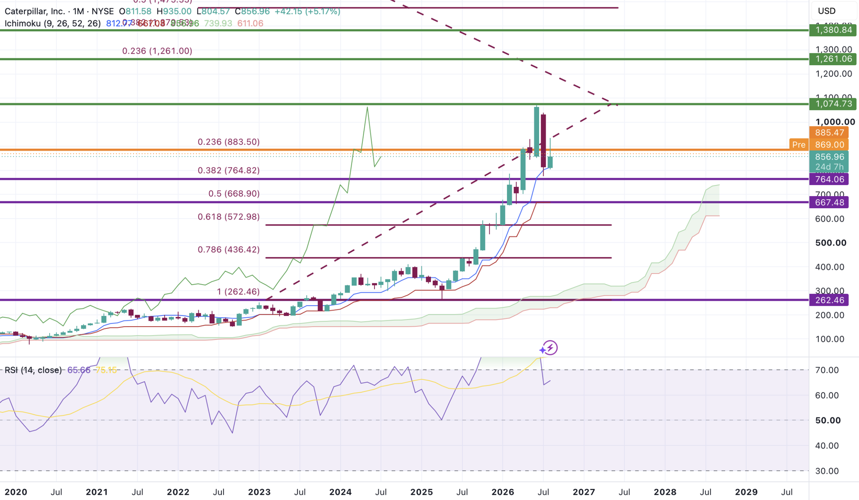Click the 100.00 price axis label
This screenshot has height=500, width=859.
pyautogui.click(x=830, y=339)
